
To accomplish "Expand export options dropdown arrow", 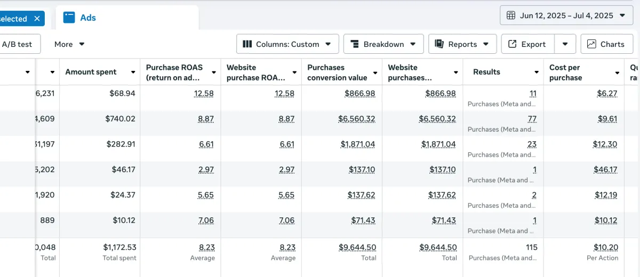I will click(565, 44).
